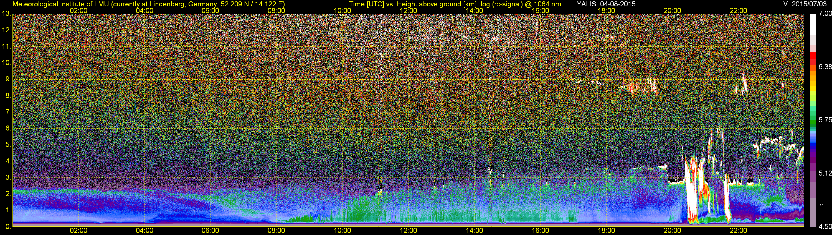
Task: Click the 10:00 label on the bottom time axis
Action: pyautogui.click(x=342, y=231)
